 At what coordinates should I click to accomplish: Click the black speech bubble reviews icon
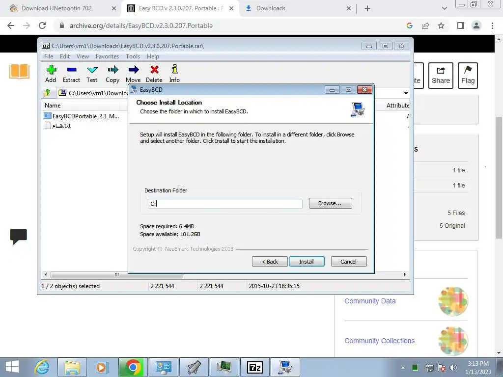pyautogui.click(x=19, y=237)
